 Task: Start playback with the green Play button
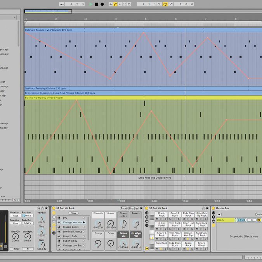click(x=91, y=4)
